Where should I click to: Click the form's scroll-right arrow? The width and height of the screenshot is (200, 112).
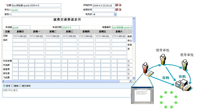tap(130, 81)
